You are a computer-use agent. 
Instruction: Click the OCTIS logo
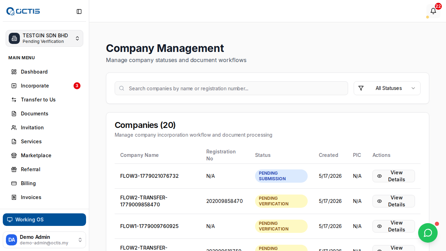click(23, 11)
